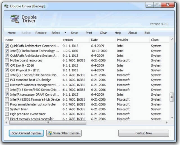Viewport: 180px width, 145px height.
Task: Click the date 10-12-2009 cell
Action: tap(99, 51)
